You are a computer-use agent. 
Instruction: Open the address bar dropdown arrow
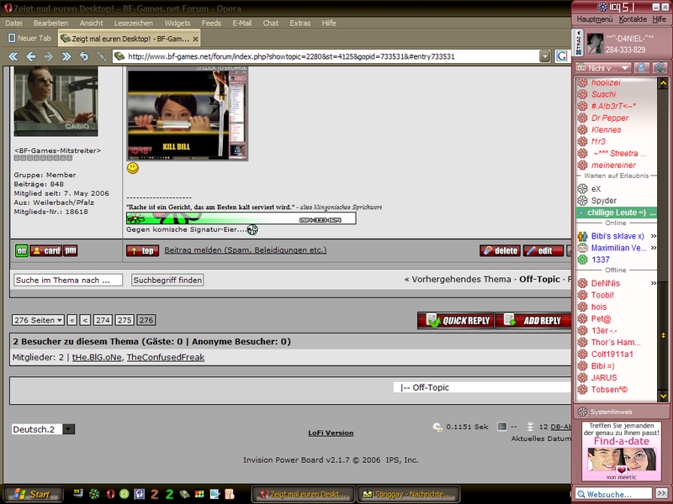pyautogui.click(x=544, y=56)
